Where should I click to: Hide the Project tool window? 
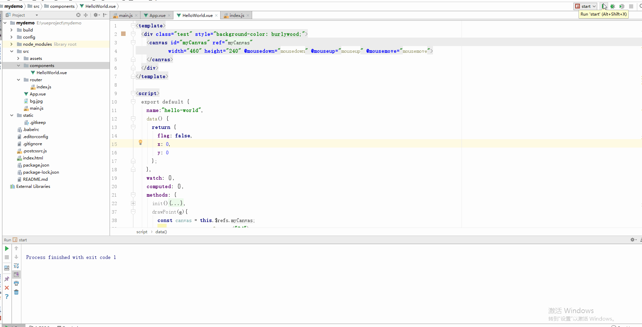click(x=105, y=15)
